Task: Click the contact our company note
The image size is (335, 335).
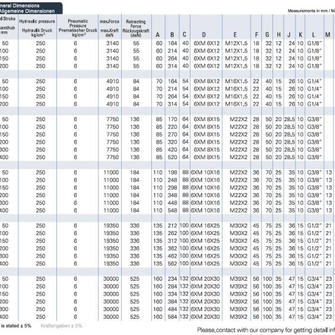Action: (x=266, y=330)
